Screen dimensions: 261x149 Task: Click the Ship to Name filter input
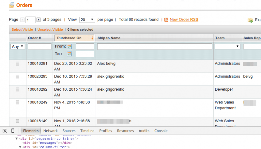point(155,46)
